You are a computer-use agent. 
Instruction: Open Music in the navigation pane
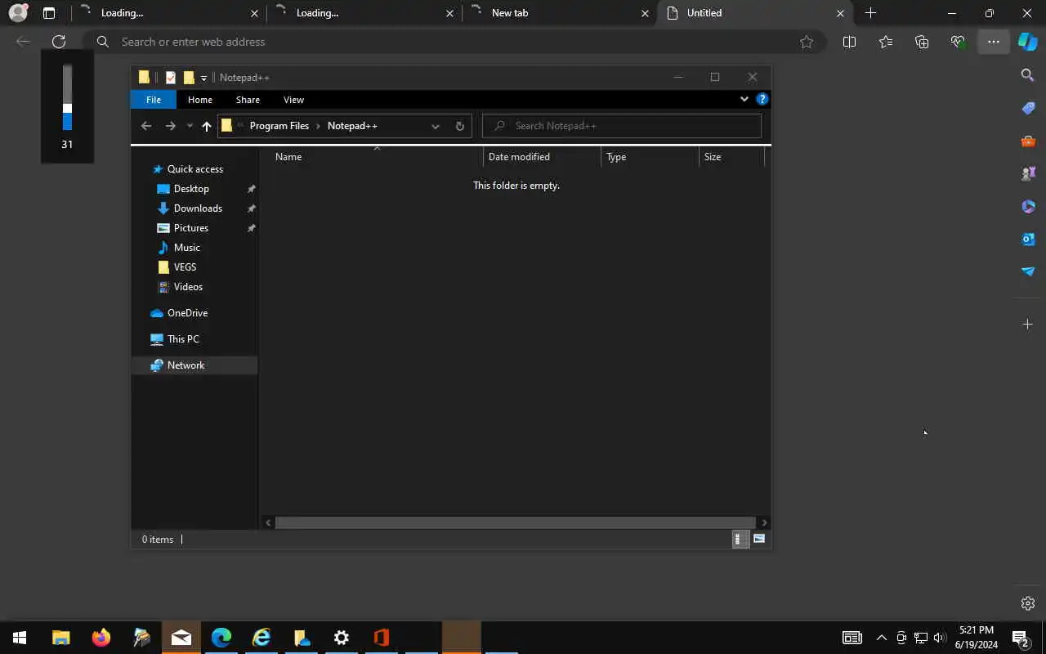[x=186, y=248]
